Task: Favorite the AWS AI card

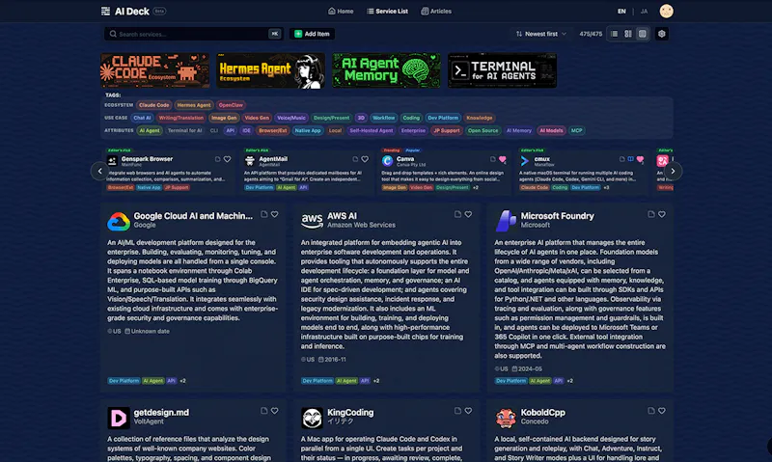Action: (x=468, y=214)
